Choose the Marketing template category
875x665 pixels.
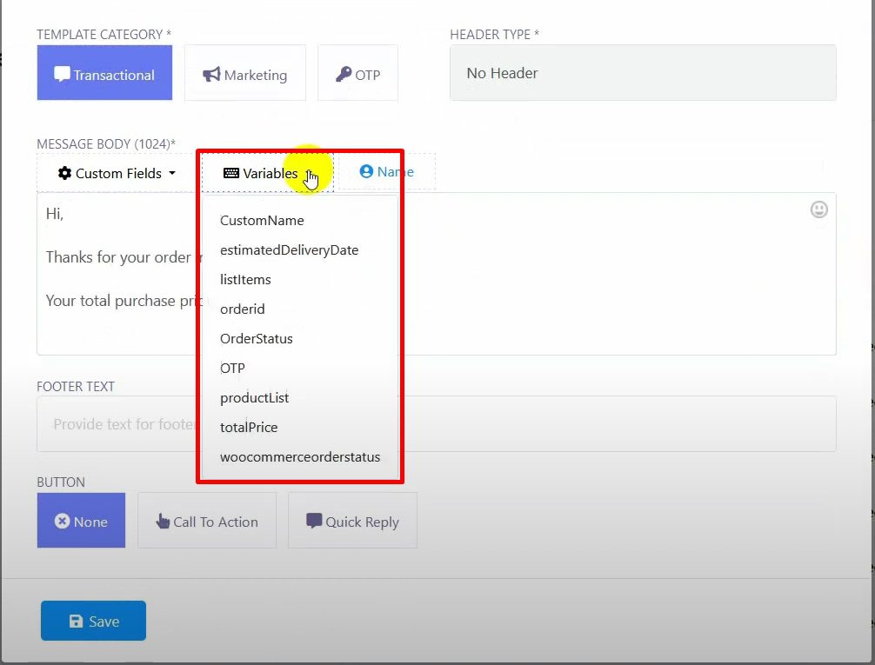pos(245,75)
